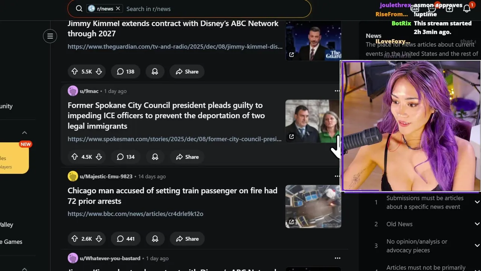Share the Chicago man train post

(x=187, y=239)
